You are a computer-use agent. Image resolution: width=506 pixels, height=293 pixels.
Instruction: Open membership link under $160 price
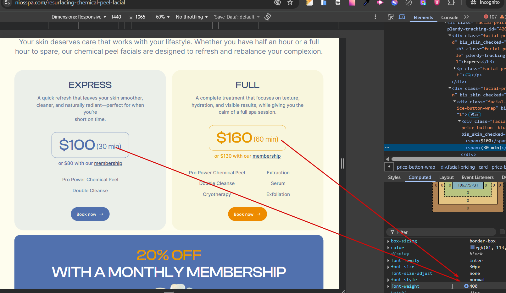[x=267, y=156]
